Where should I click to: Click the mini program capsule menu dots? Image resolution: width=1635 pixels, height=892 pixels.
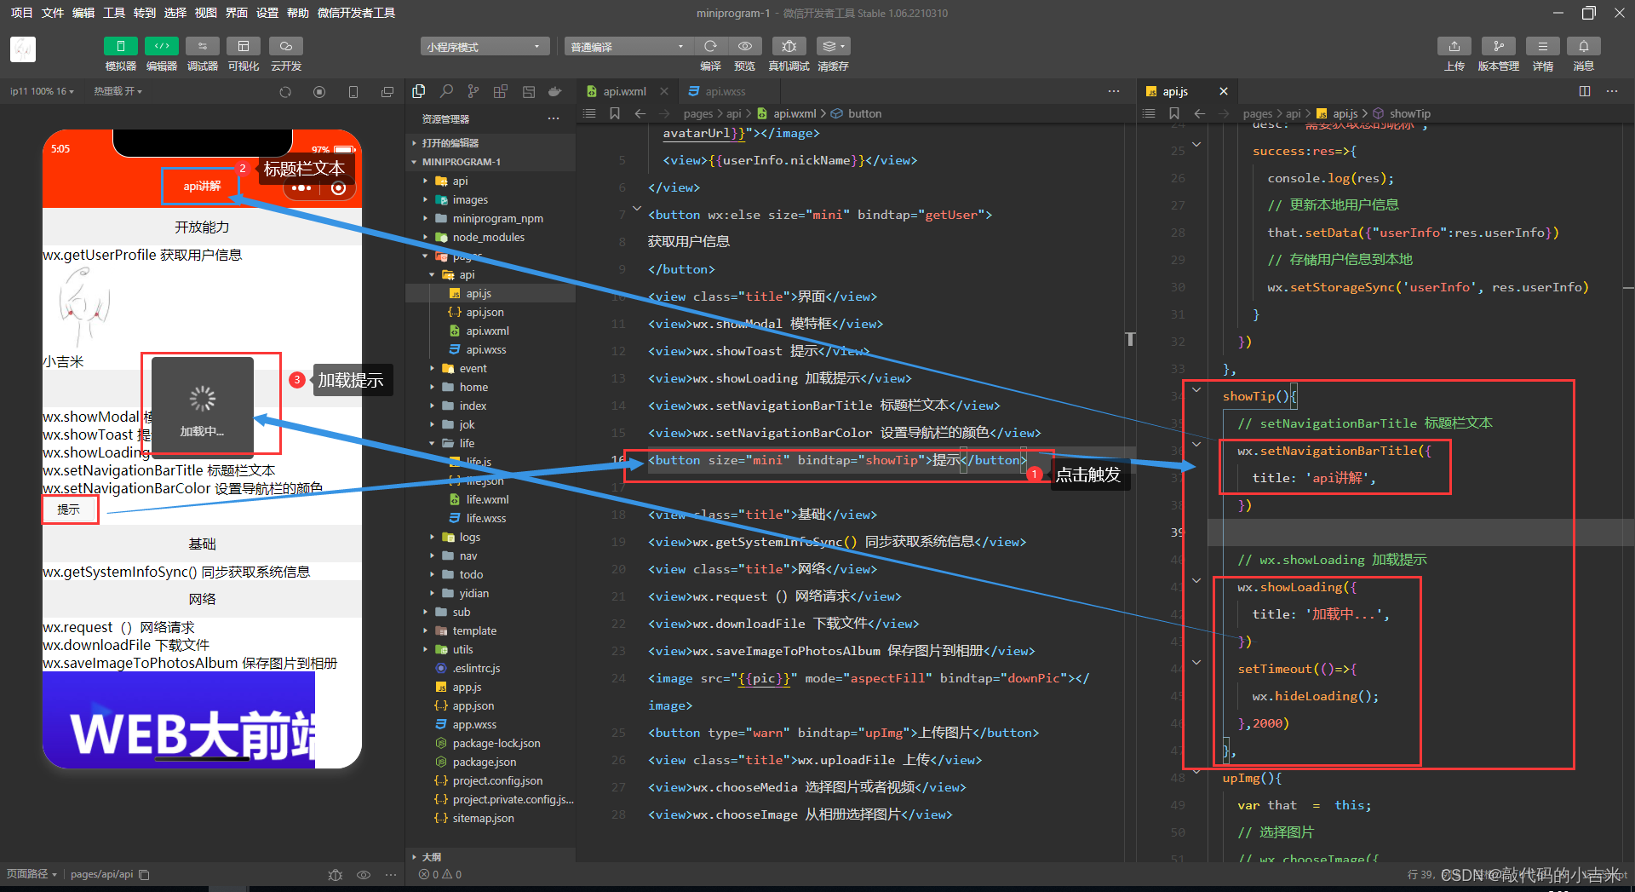(x=301, y=187)
